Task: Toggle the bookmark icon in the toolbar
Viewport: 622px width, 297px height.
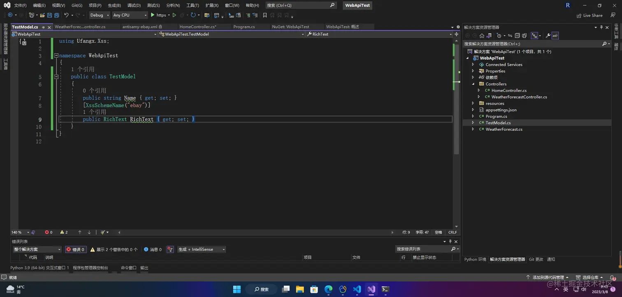Action: coord(265,15)
